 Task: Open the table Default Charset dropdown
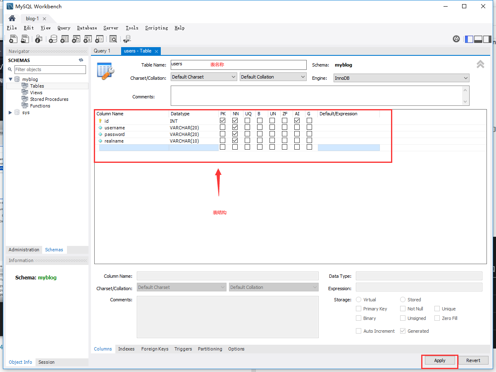[x=204, y=77]
